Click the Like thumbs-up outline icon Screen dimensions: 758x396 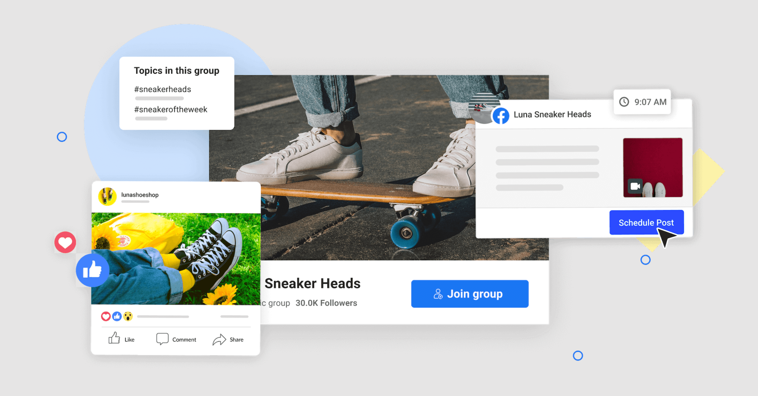pos(114,338)
